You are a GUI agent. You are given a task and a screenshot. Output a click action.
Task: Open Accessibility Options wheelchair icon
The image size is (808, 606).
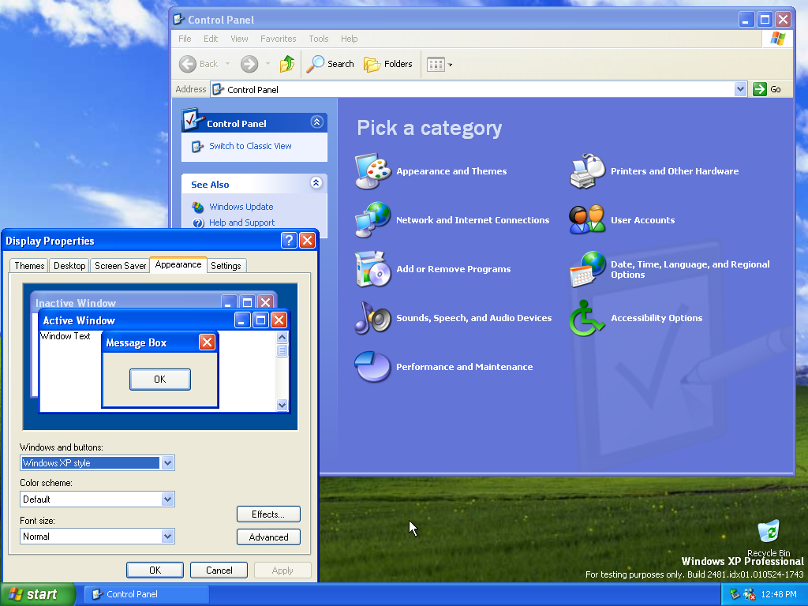point(587,318)
